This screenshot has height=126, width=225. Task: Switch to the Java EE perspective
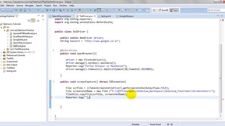click(163, 10)
